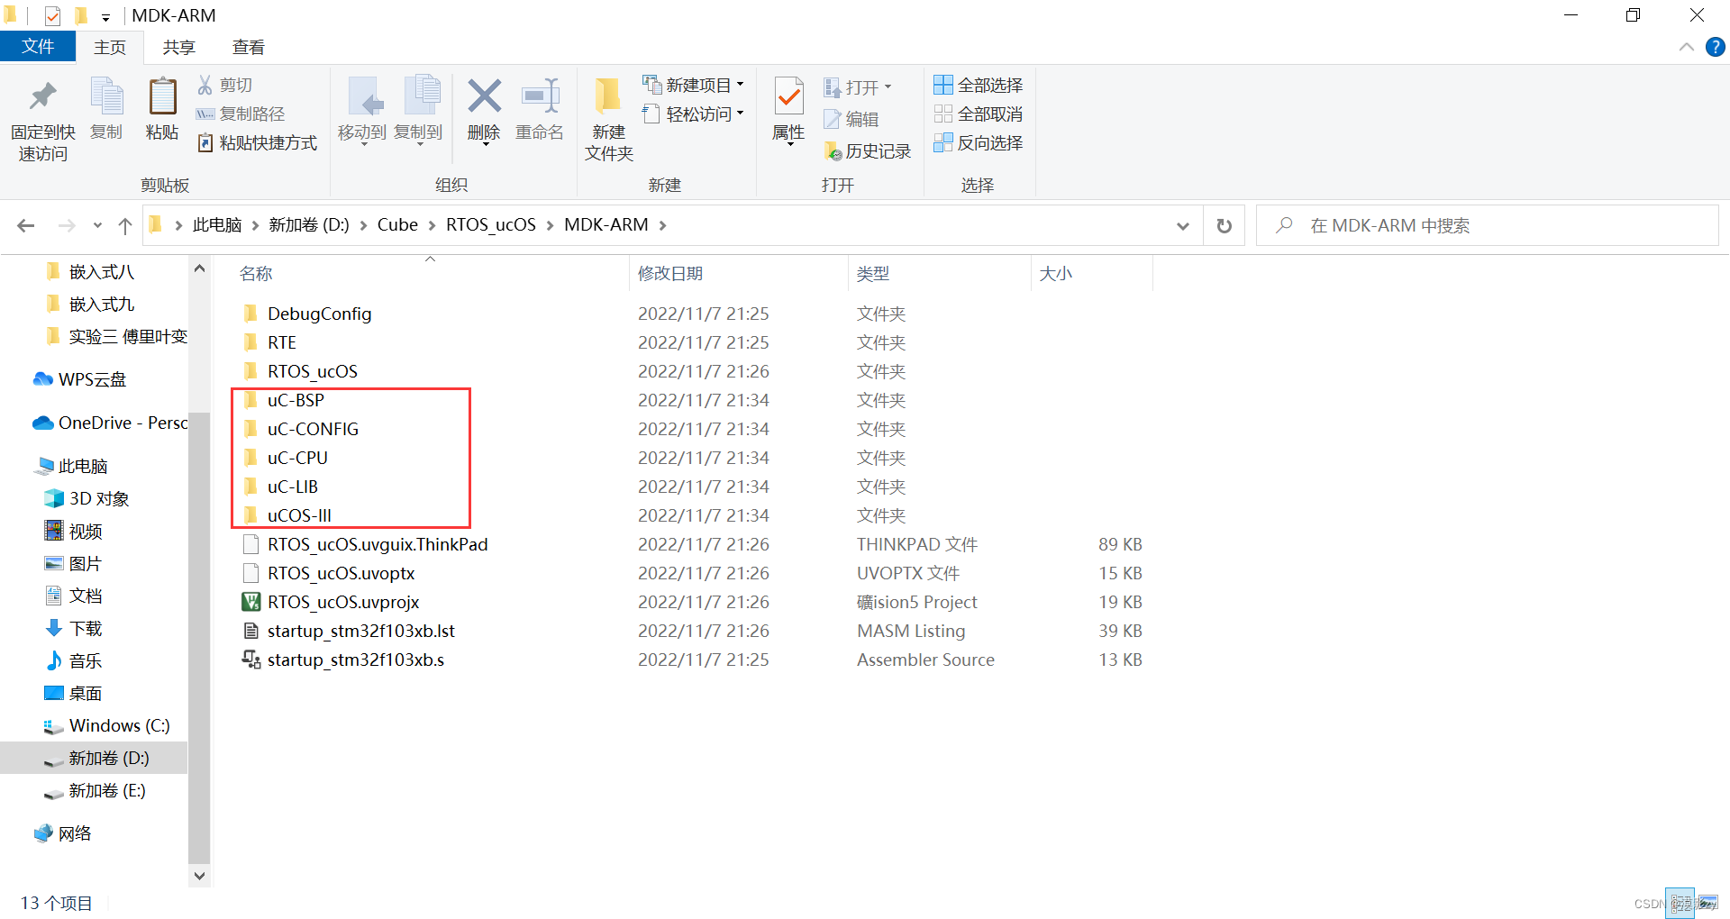Expand chevron after MDK-ARM in breadcrumb
The width and height of the screenshot is (1730, 919).
click(x=662, y=225)
